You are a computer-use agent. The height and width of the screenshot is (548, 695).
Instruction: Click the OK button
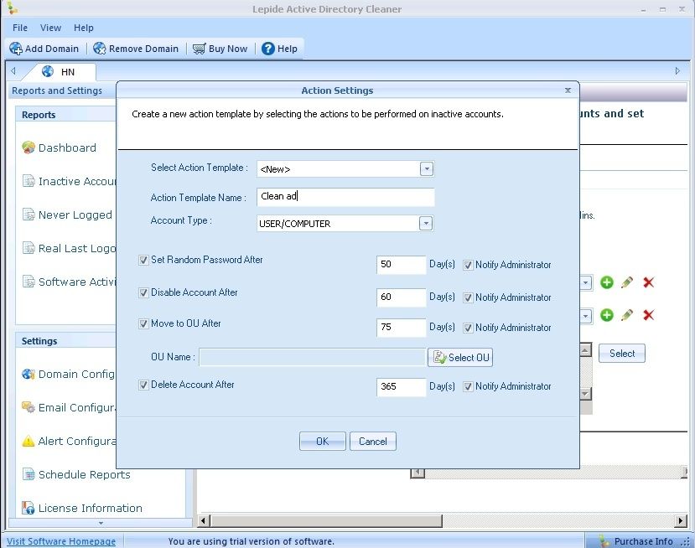(x=322, y=442)
